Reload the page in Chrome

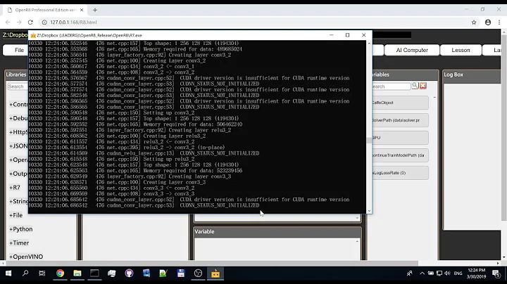click(x=30, y=22)
